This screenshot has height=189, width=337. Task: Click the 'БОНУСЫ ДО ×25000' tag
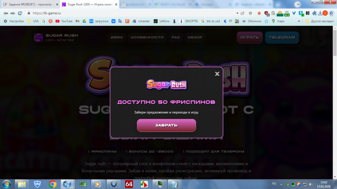click(149, 151)
